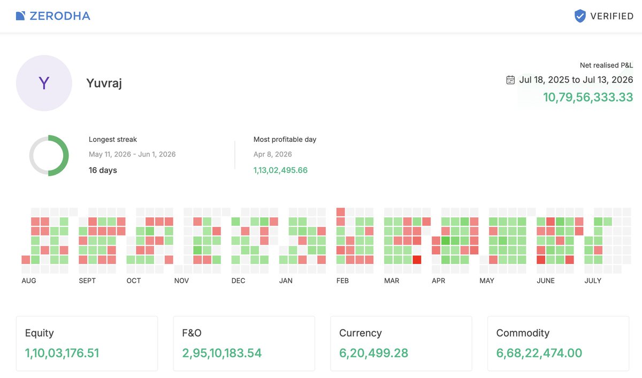Click the Net realised P&L label
Screen dimensions: 642x378
click(606, 65)
